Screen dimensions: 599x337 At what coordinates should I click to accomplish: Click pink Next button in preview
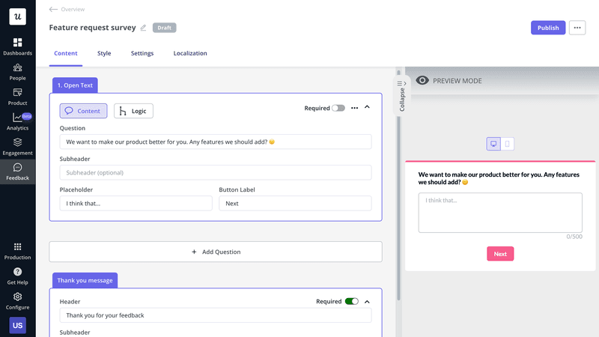pyautogui.click(x=500, y=254)
